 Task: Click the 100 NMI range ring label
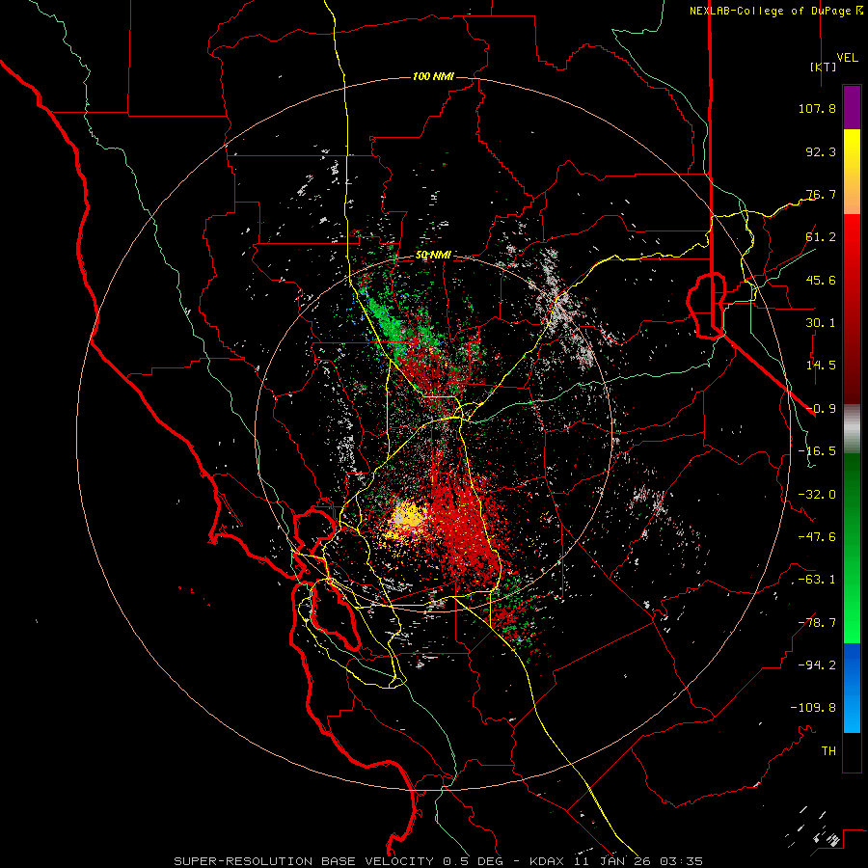[x=433, y=76]
